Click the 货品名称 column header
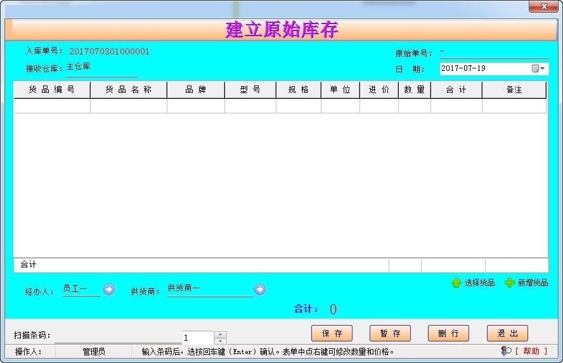Viewport: 563px width, 363px height. coord(129,90)
